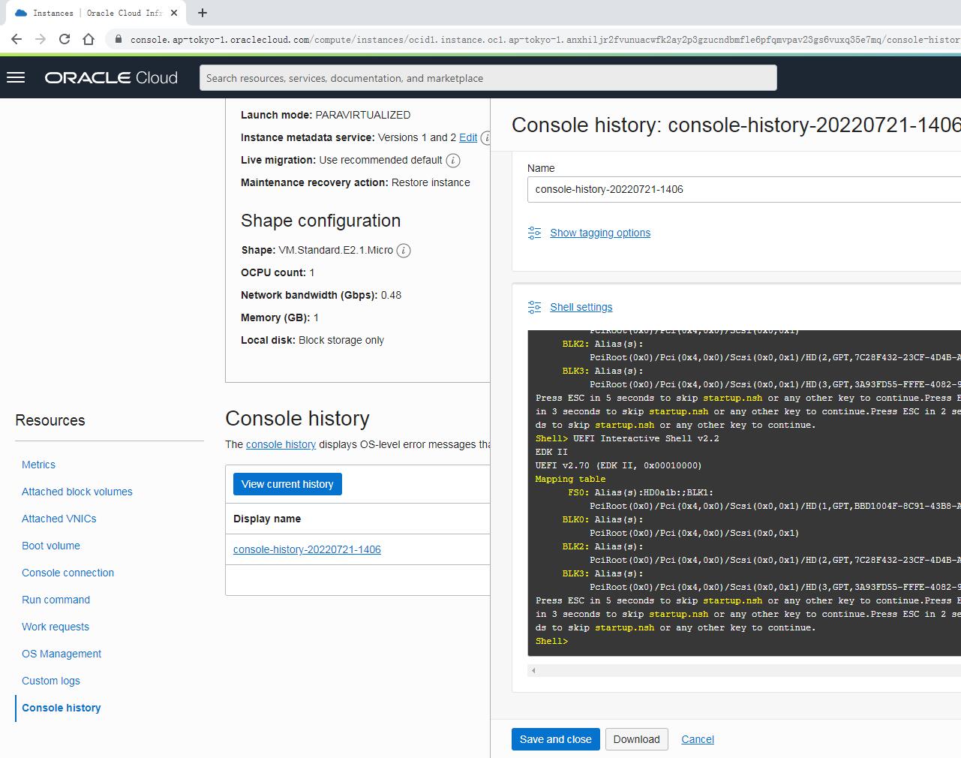Edit the instance metadata service
This screenshot has width=961, height=758.
[x=468, y=137]
